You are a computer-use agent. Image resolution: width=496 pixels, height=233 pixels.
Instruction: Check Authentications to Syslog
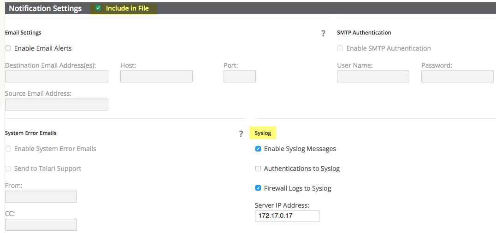(258, 169)
